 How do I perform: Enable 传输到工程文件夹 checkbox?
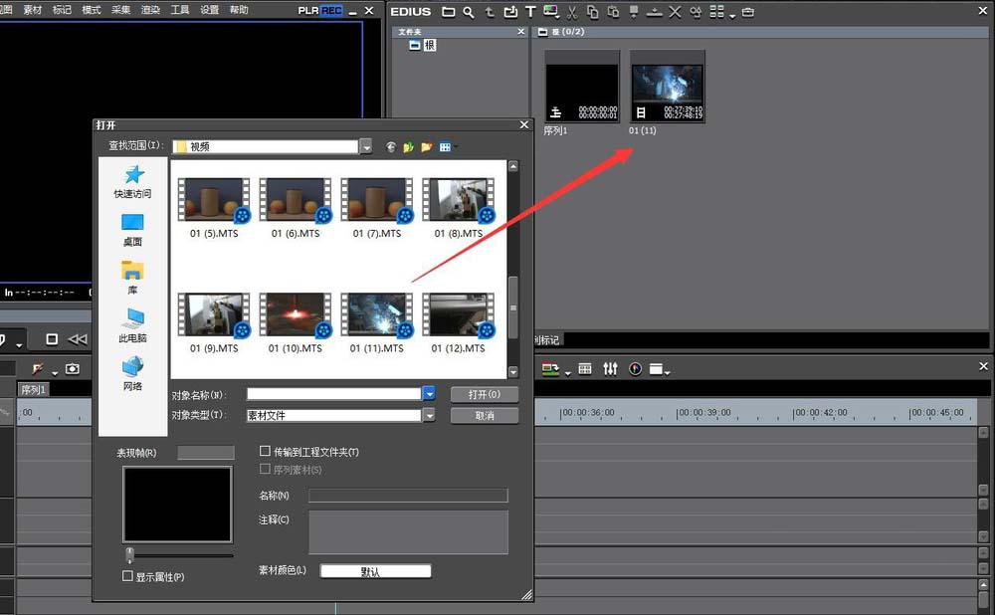tap(266, 452)
